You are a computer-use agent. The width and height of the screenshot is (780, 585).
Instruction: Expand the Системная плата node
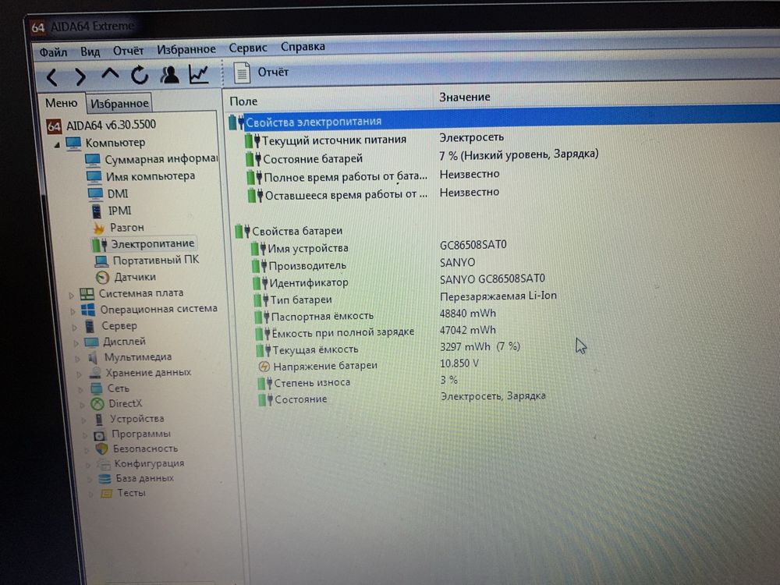[71, 296]
